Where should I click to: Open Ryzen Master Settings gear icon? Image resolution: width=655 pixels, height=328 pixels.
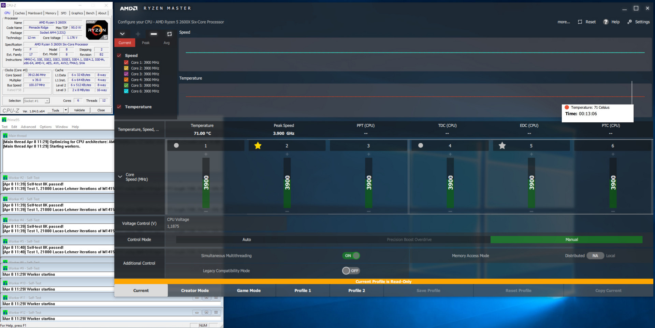click(x=629, y=22)
